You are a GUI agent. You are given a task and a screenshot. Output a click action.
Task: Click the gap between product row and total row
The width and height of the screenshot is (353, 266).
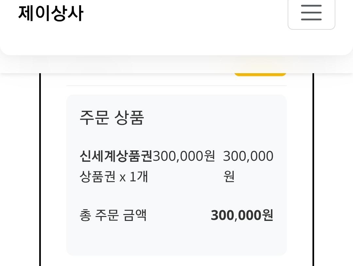pyautogui.click(x=176, y=196)
